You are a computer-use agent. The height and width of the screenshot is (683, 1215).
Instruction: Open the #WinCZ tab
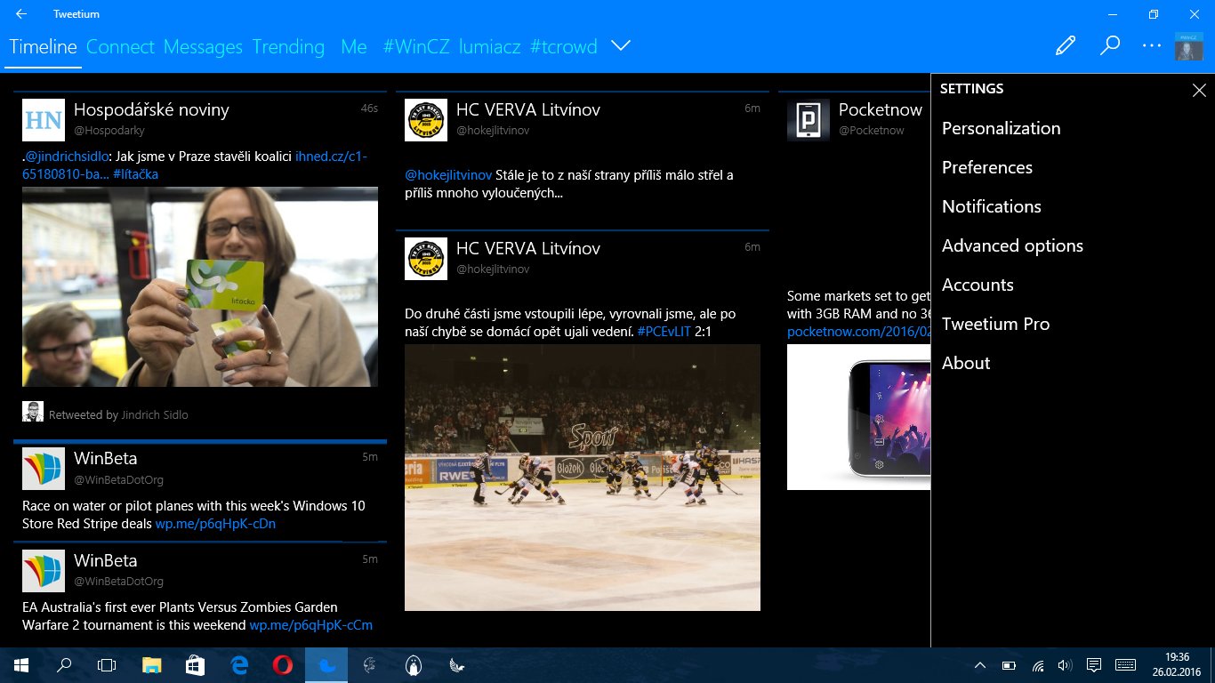416,47
